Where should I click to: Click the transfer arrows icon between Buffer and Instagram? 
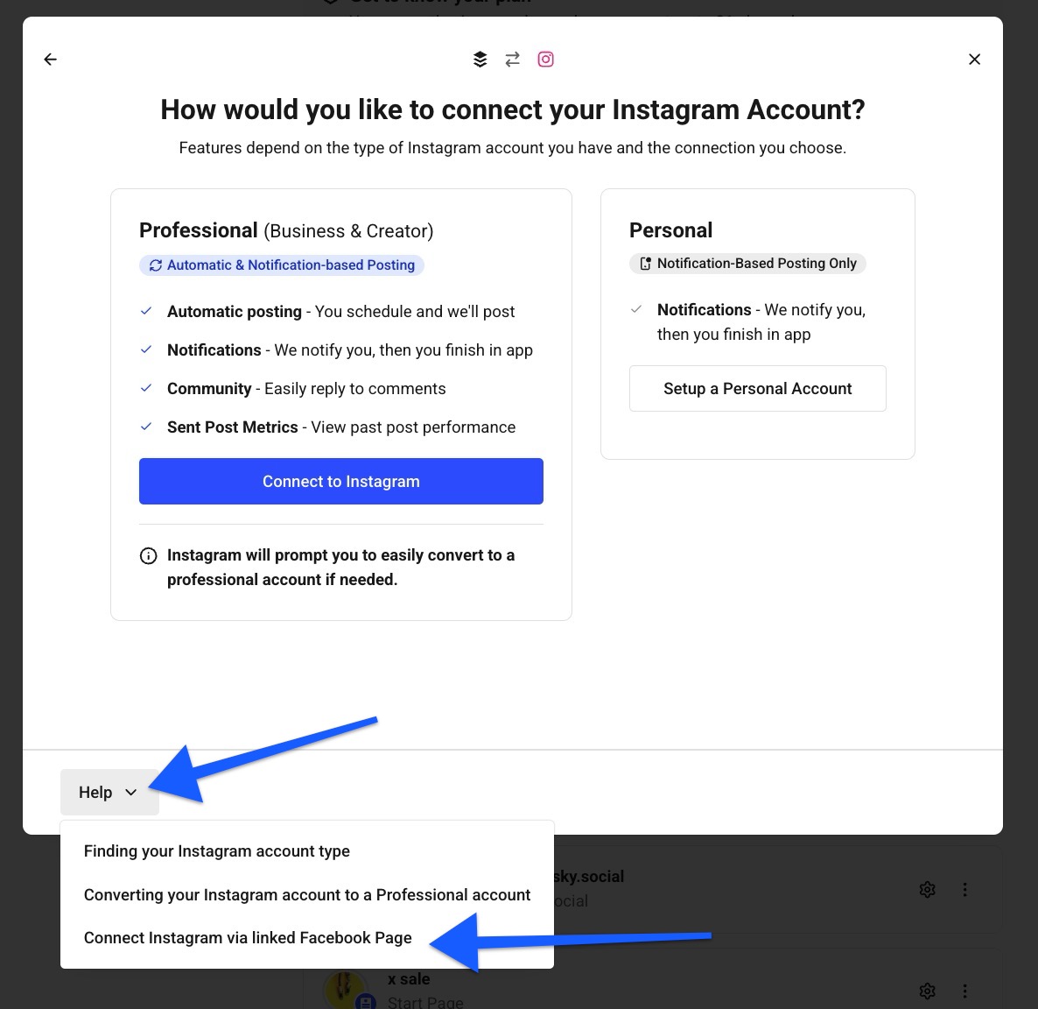(512, 59)
